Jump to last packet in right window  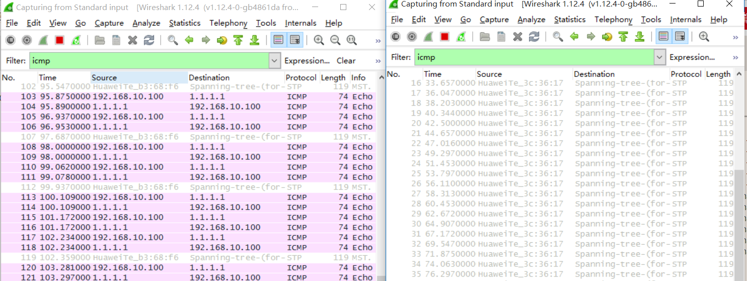pyautogui.click(x=640, y=36)
